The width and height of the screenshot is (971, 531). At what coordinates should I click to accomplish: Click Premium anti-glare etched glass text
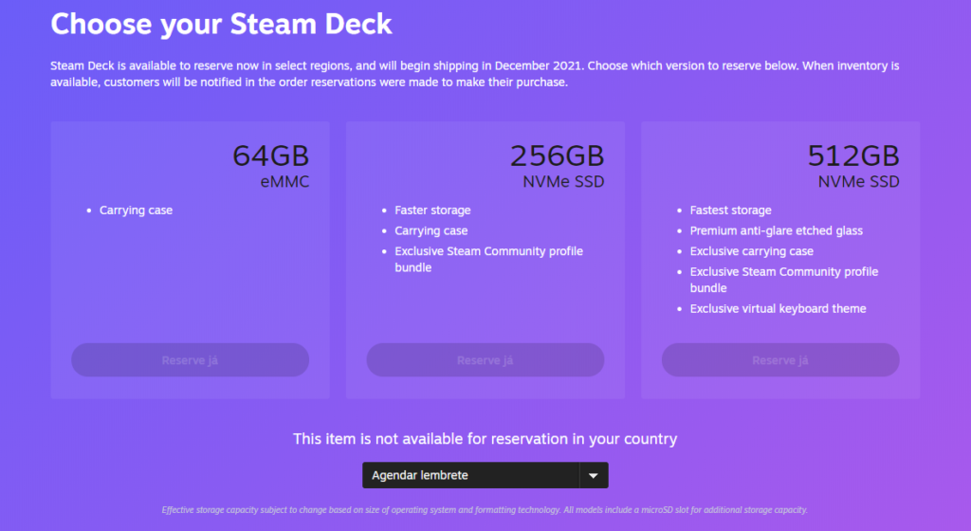[777, 230]
